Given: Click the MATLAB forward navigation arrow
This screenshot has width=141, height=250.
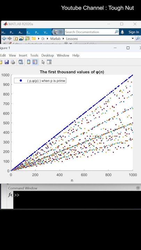Looking at the screenshot, I should coord(10,39).
